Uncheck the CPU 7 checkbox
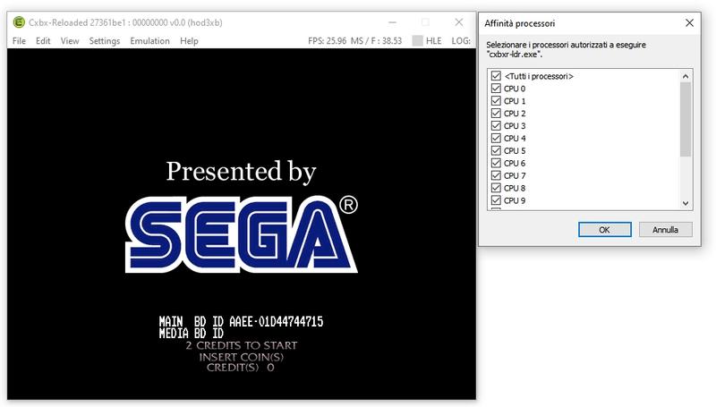716x407 pixels. (x=496, y=175)
